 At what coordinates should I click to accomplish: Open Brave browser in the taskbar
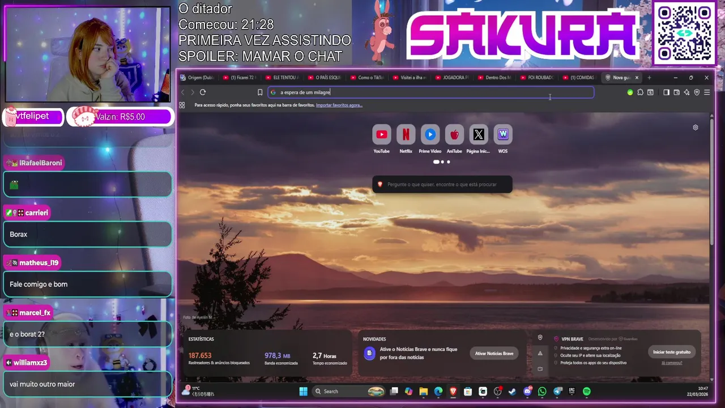[453, 391]
